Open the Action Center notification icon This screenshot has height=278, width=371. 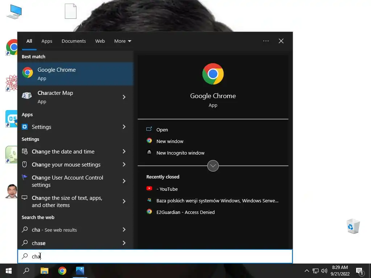coord(359,271)
